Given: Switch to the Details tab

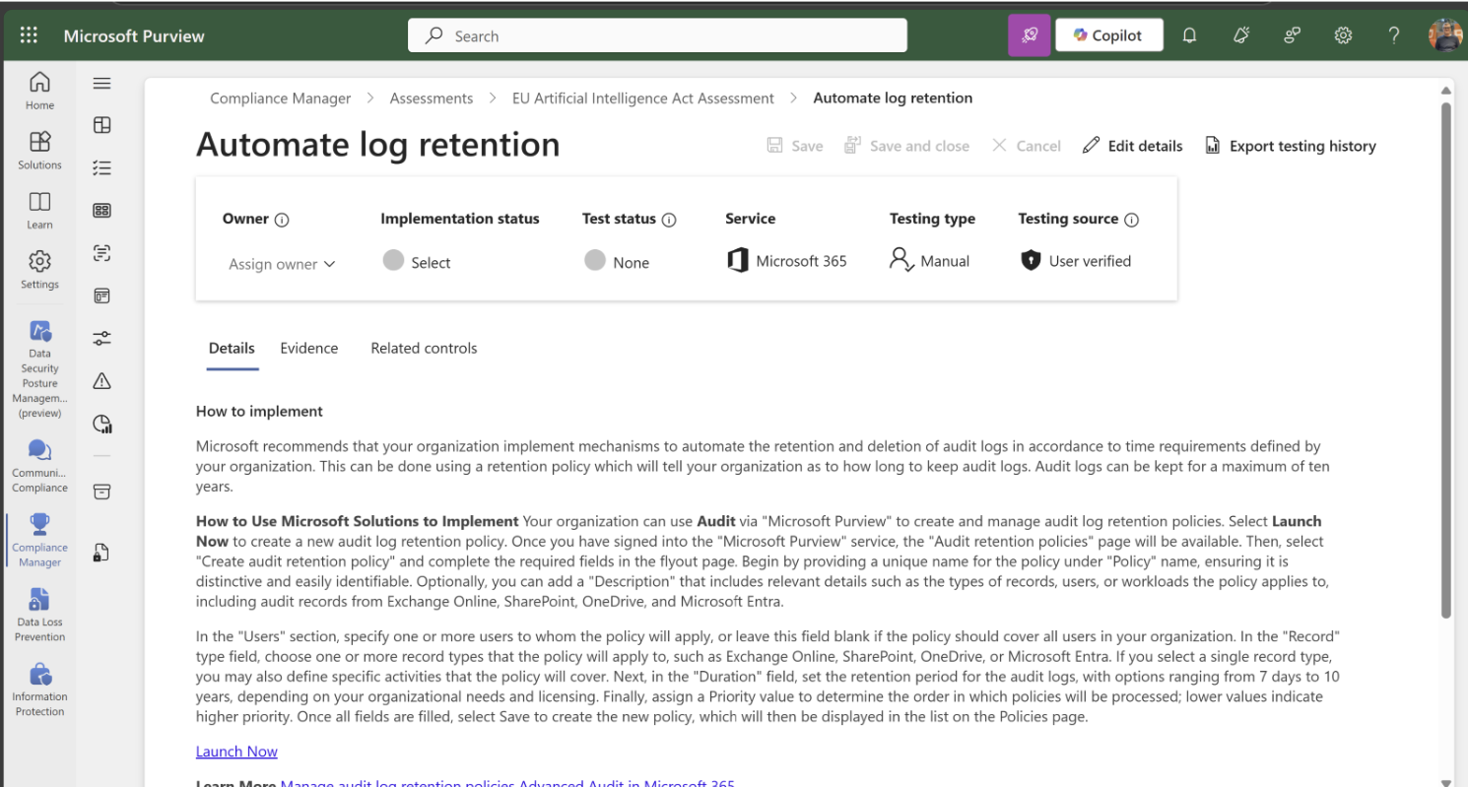Looking at the screenshot, I should tap(232, 348).
